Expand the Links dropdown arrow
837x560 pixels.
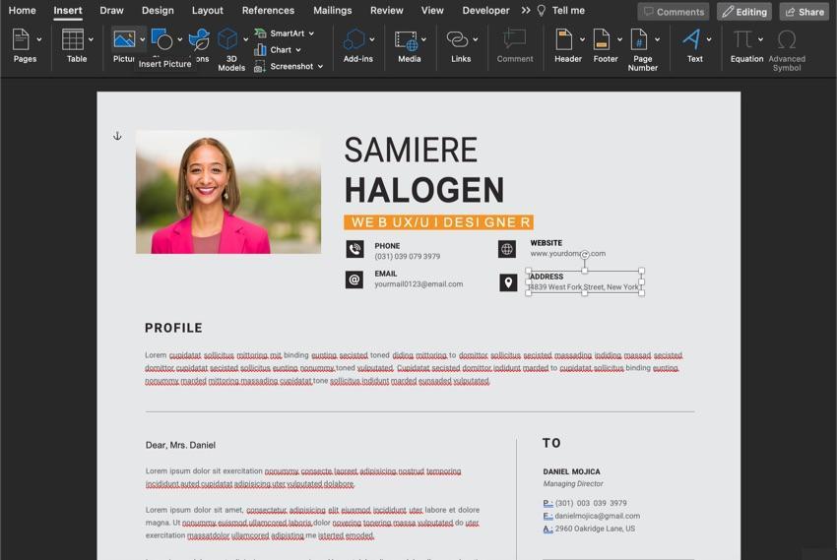(475, 39)
